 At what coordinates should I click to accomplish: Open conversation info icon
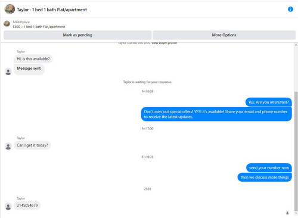[x=290, y=10]
